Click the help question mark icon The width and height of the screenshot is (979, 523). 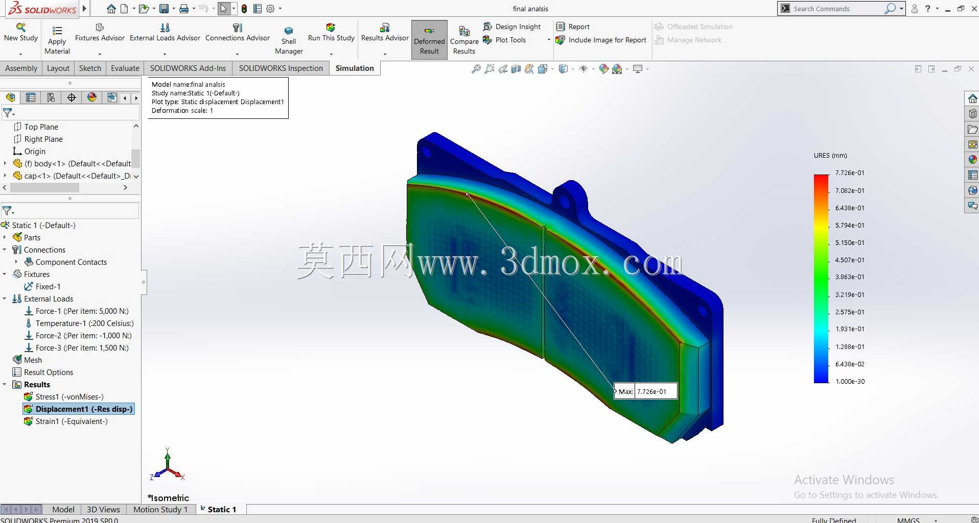click(x=927, y=9)
